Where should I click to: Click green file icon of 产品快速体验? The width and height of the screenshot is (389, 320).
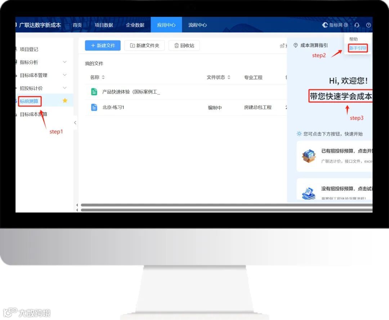94,92
